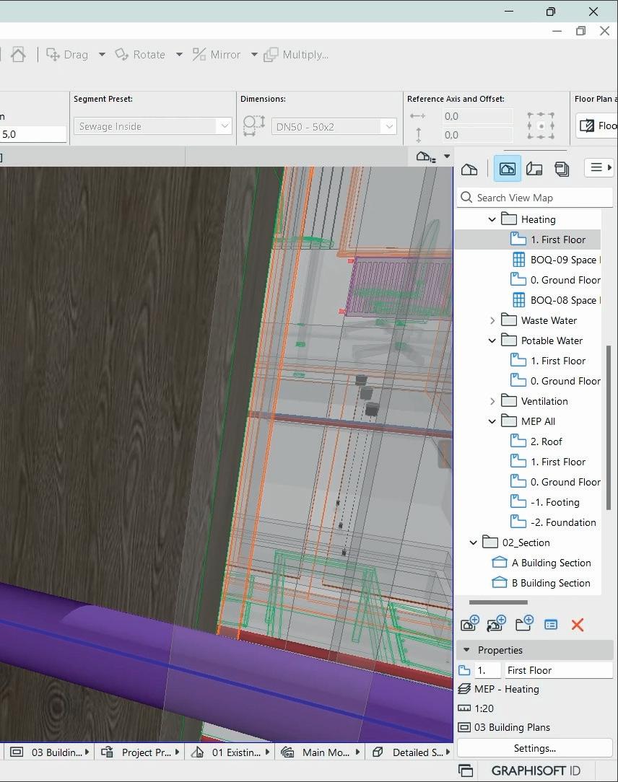Click the reference axis anchor point grid
The height and width of the screenshot is (782, 618).
541,126
